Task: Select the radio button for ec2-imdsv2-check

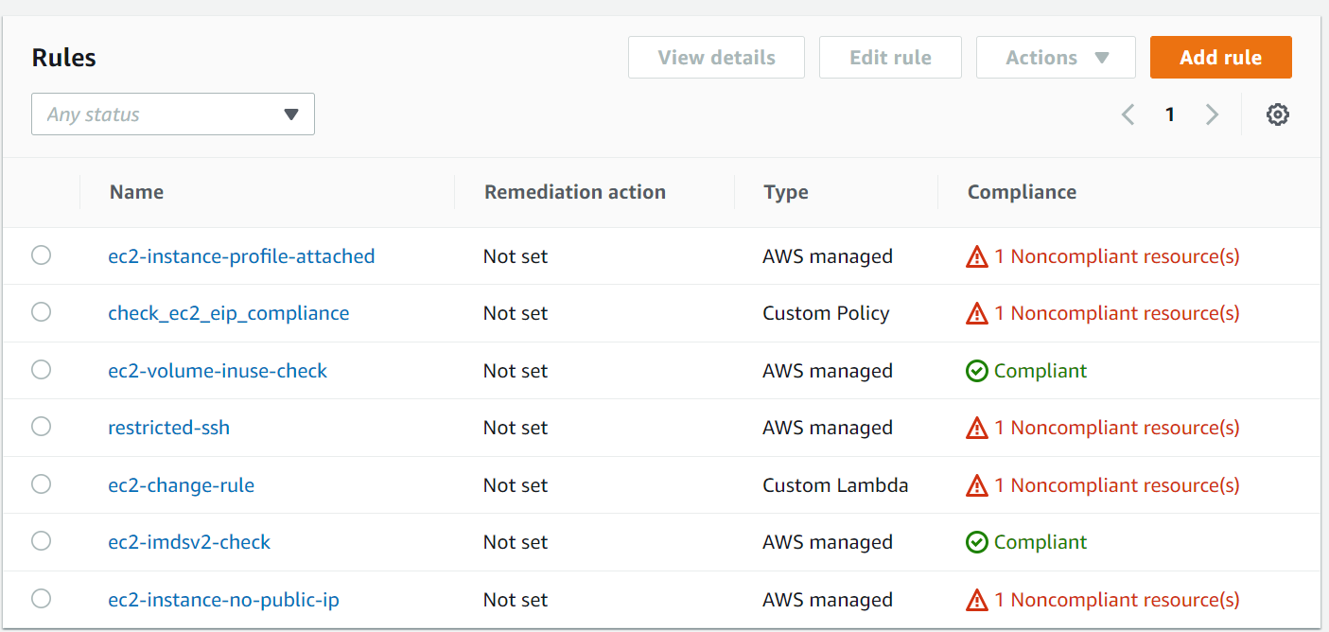Action: [41, 540]
